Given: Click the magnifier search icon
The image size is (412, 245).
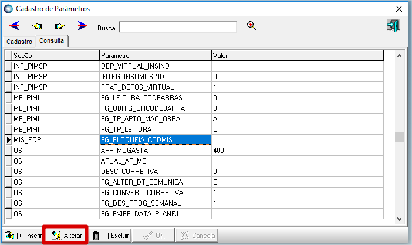Looking at the screenshot, I should tap(251, 26).
